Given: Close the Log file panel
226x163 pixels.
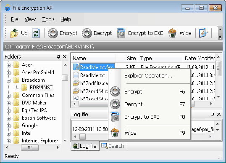Looking at the screenshot, I should pos(219,115).
